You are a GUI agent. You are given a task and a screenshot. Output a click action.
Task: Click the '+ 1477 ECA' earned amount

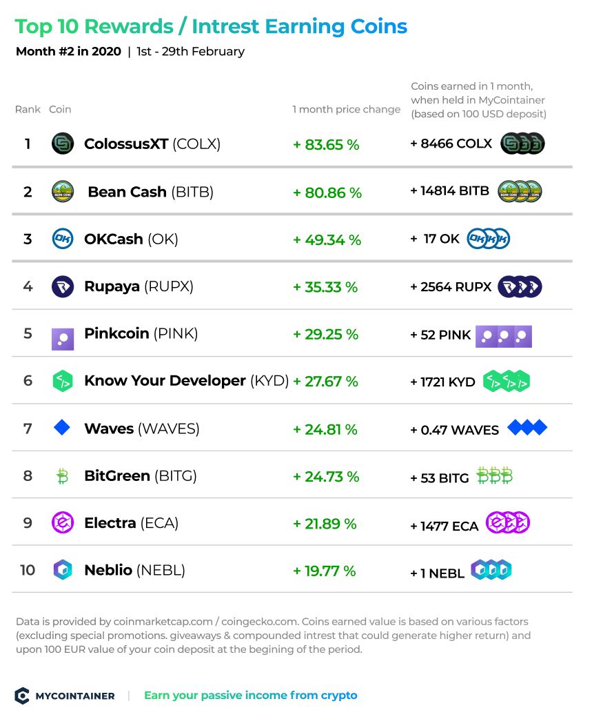[x=444, y=526]
